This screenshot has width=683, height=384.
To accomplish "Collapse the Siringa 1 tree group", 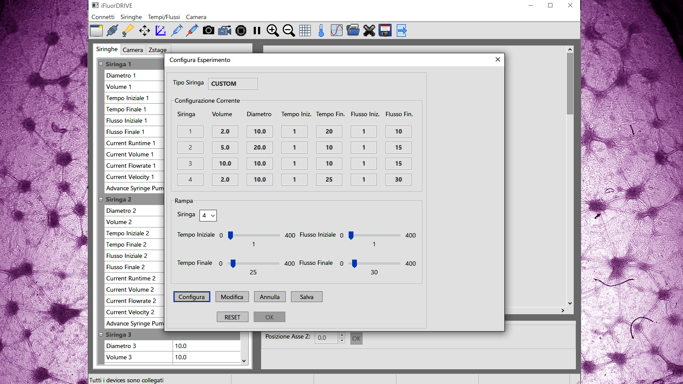I will (101, 64).
